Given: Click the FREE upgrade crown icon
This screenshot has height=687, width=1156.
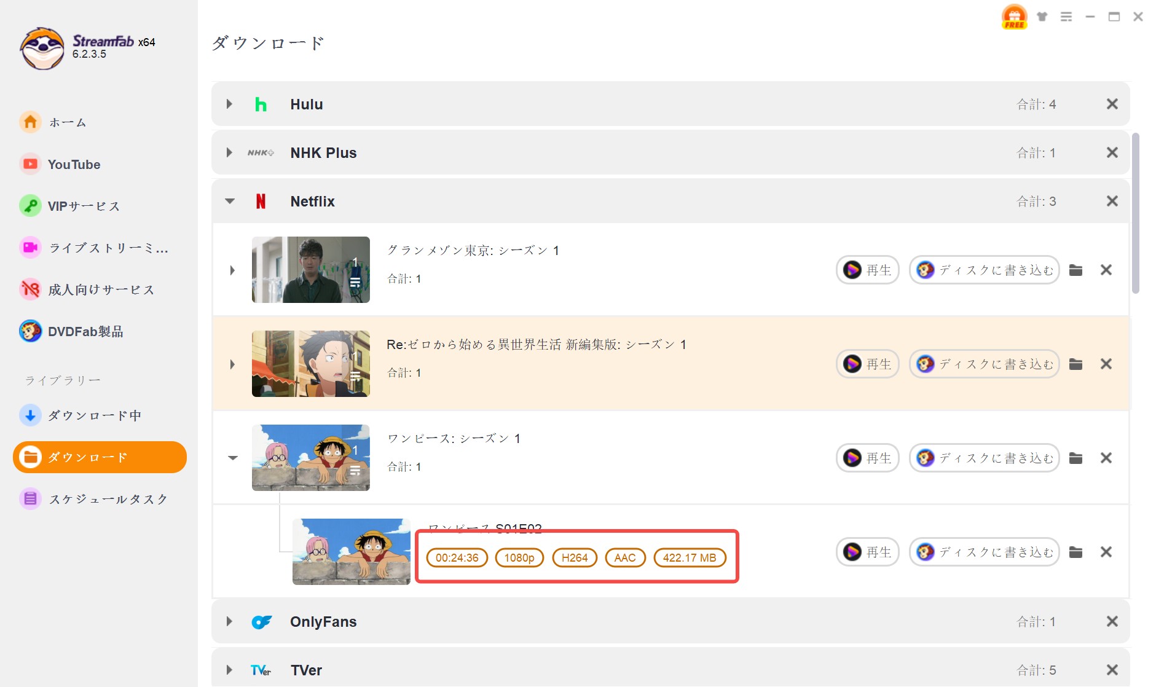Looking at the screenshot, I should pos(1013,17).
